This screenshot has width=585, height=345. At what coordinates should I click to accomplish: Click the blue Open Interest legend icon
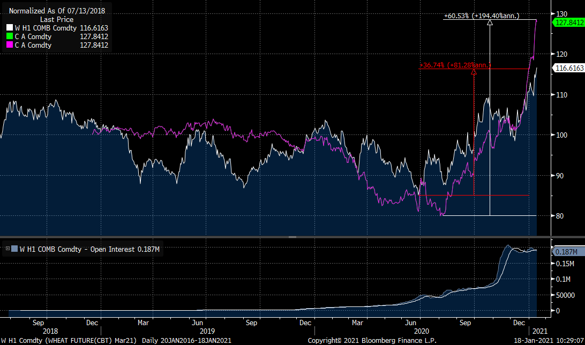click(14, 249)
